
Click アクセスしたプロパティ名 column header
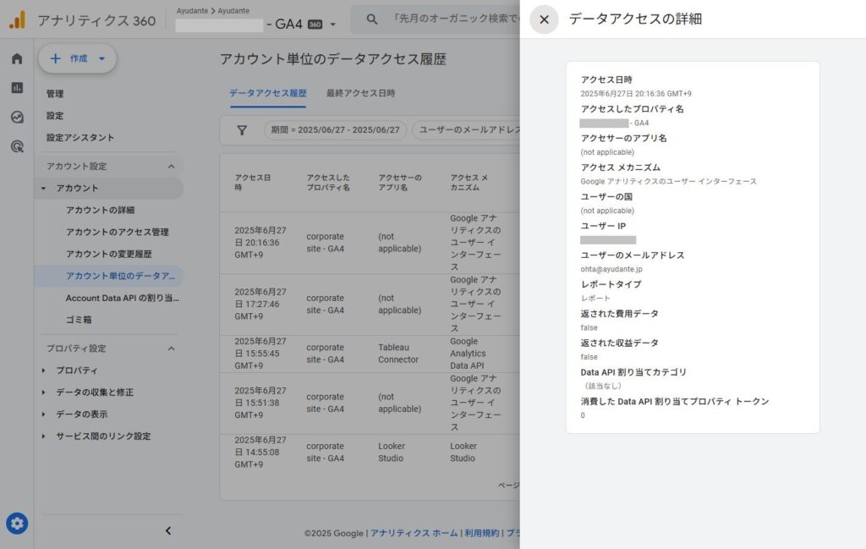(328, 183)
